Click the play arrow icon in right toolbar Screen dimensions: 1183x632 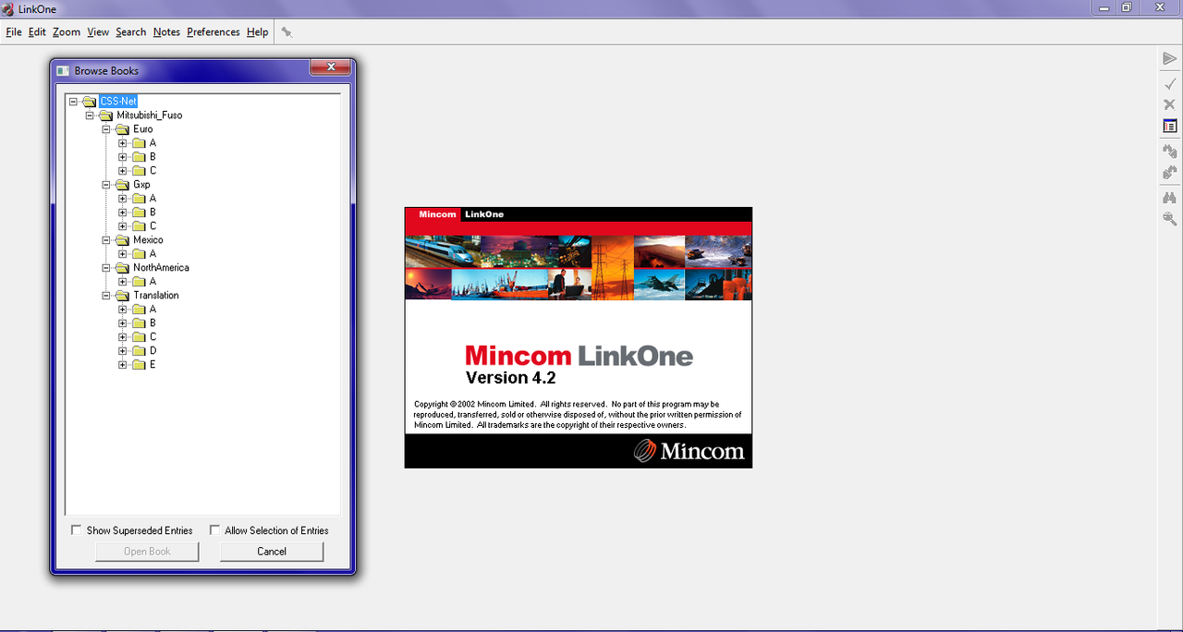click(x=1169, y=59)
